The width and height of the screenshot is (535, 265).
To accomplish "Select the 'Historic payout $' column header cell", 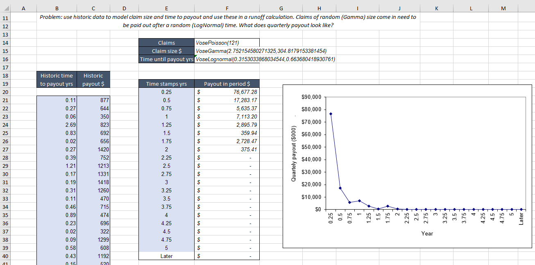I will (93, 79).
